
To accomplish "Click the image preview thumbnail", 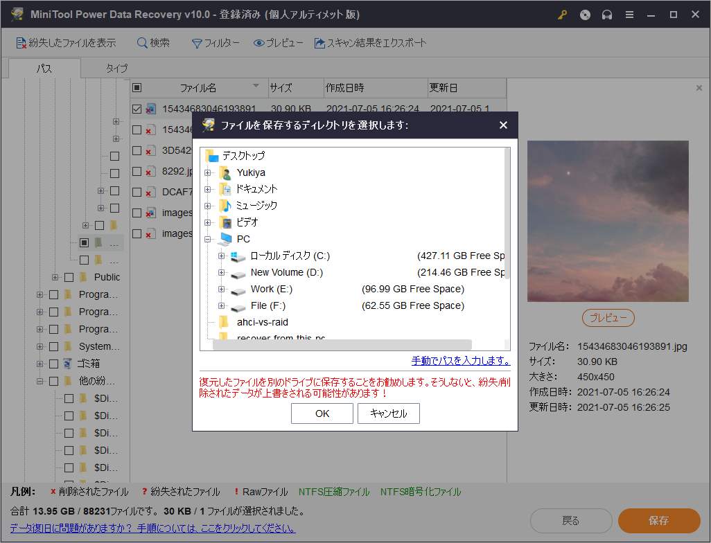I will 608,221.
